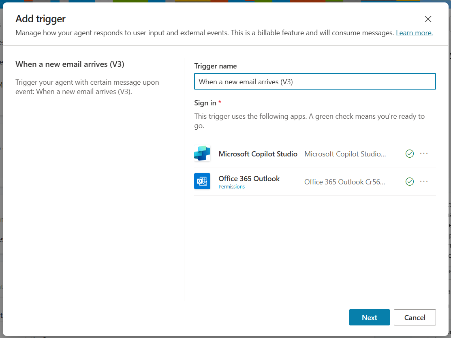Click the Cancel button
The width and height of the screenshot is (451, 338).
click(x=415, y=317)
